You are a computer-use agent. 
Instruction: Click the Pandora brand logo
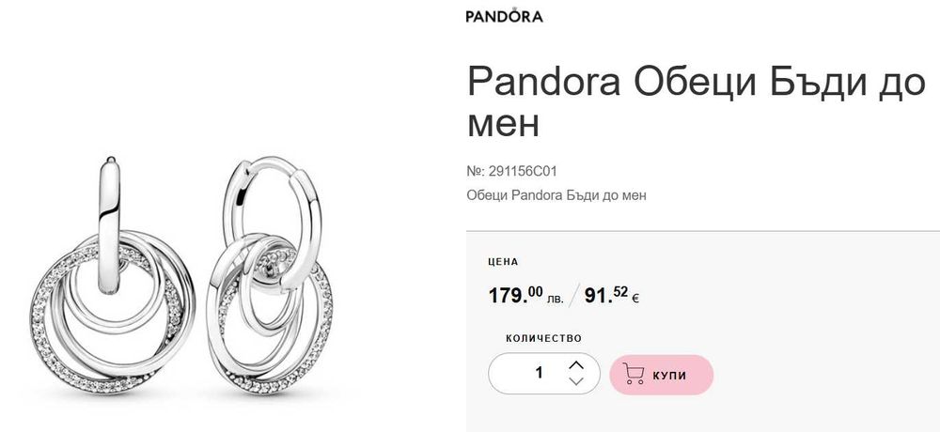(504, 16)
